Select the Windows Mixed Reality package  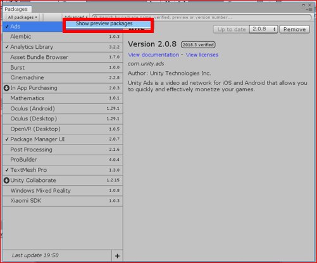63,191
